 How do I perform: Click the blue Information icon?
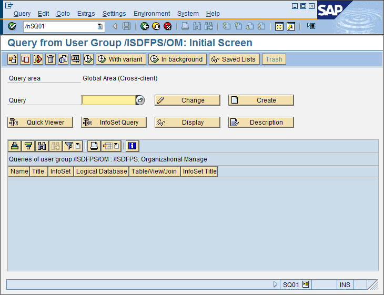132,146
